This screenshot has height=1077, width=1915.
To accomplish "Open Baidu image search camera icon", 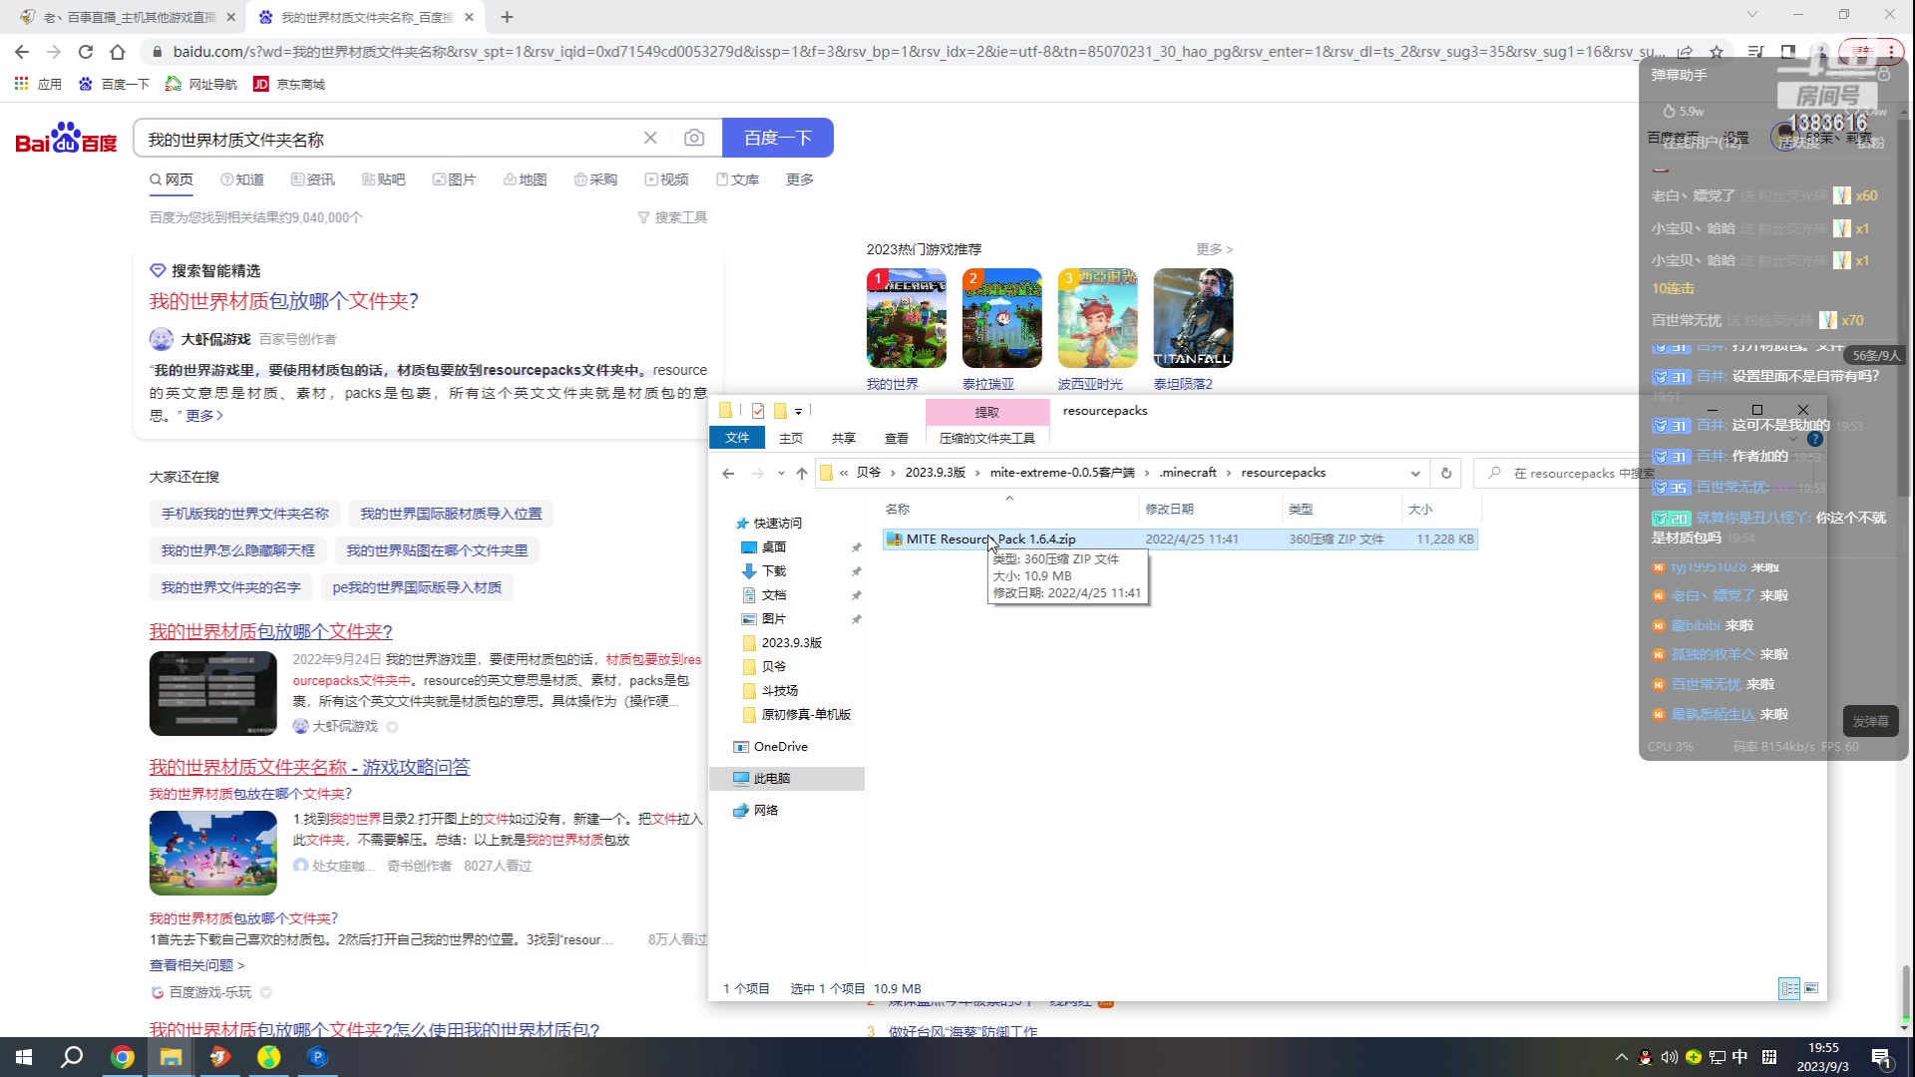I will tap(694, 138).
